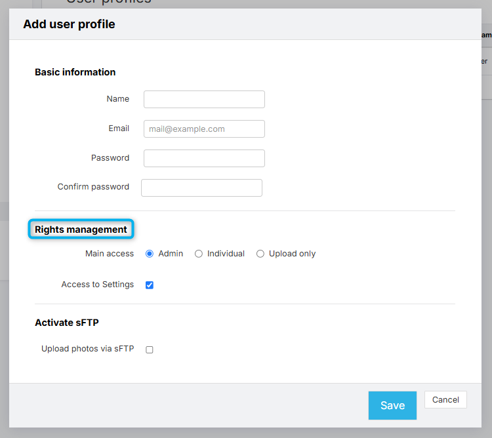
Task: Focus the Email input field
Action: (204, 129)
